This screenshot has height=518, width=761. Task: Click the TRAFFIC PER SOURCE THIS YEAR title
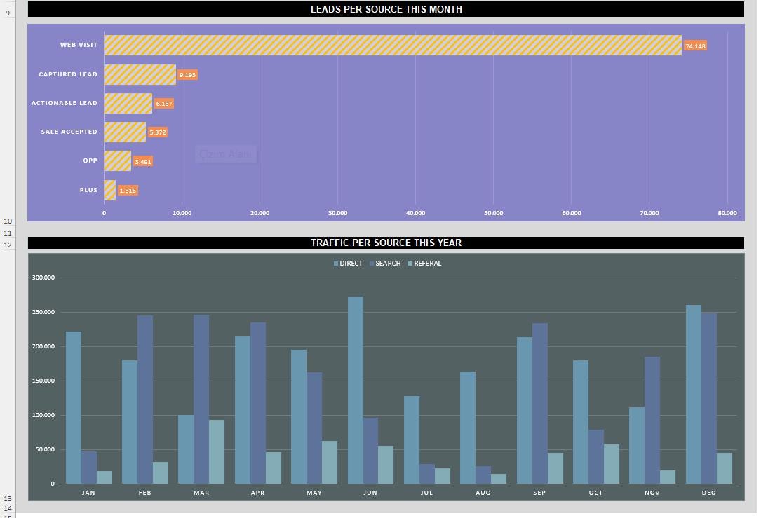(386, 243)
